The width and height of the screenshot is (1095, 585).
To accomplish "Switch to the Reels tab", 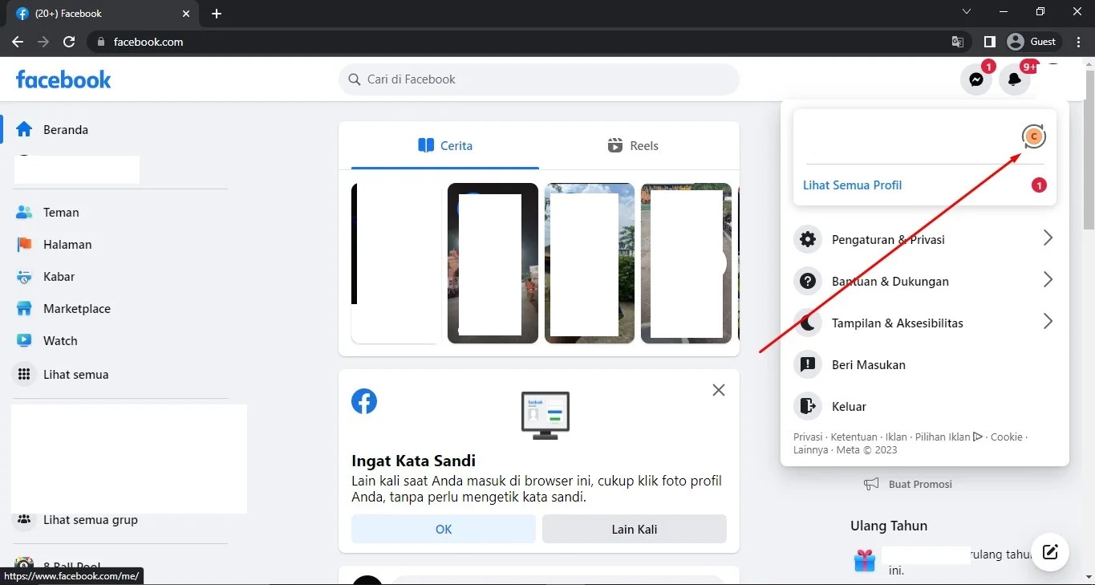I will pos(633,145).
